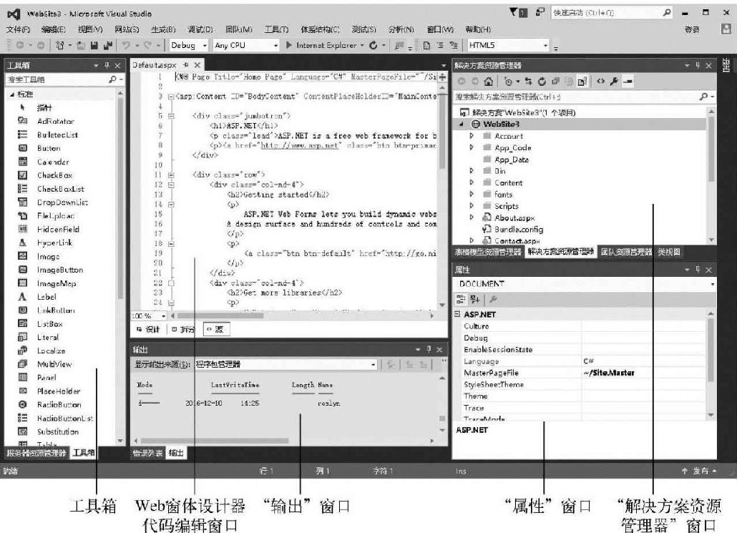Pick the Calendar control from the toolbox
The image size is (737, 533).
click(53, 162)
